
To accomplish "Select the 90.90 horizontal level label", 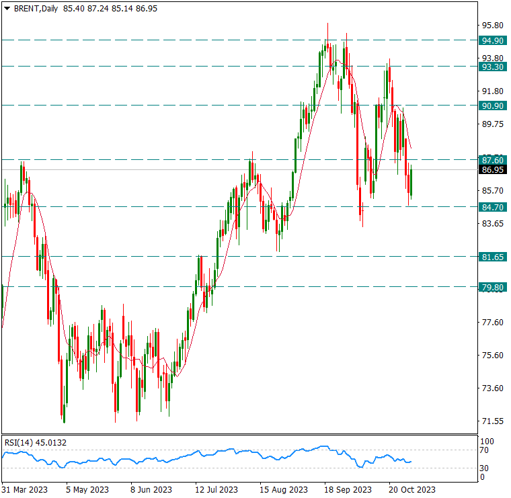I will tap(493, 106).
